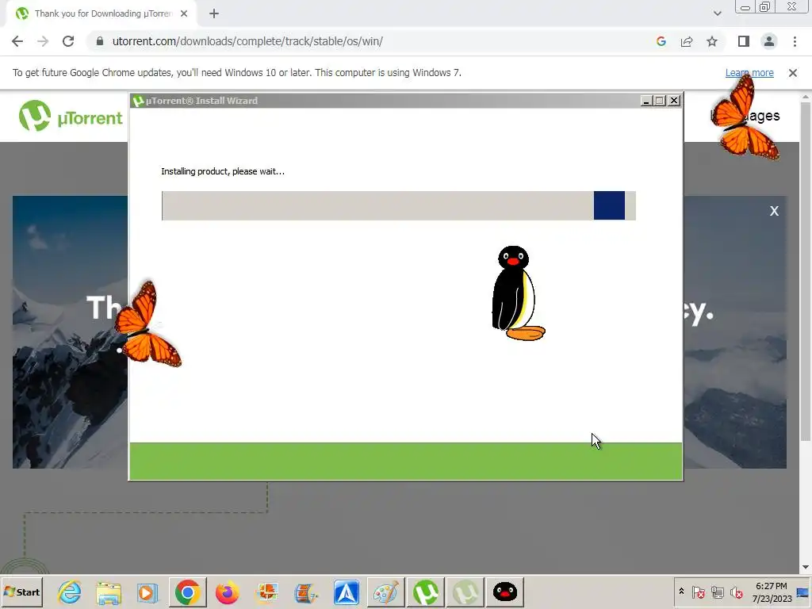Open a new Chrome tab

(x=214, y=14)
